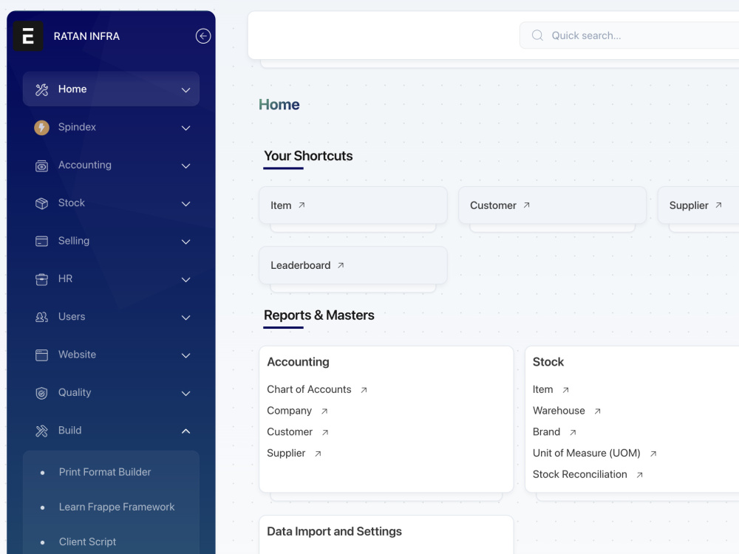
Task: Click the Spindex lightning badge icon
Action: coord(41,127)
